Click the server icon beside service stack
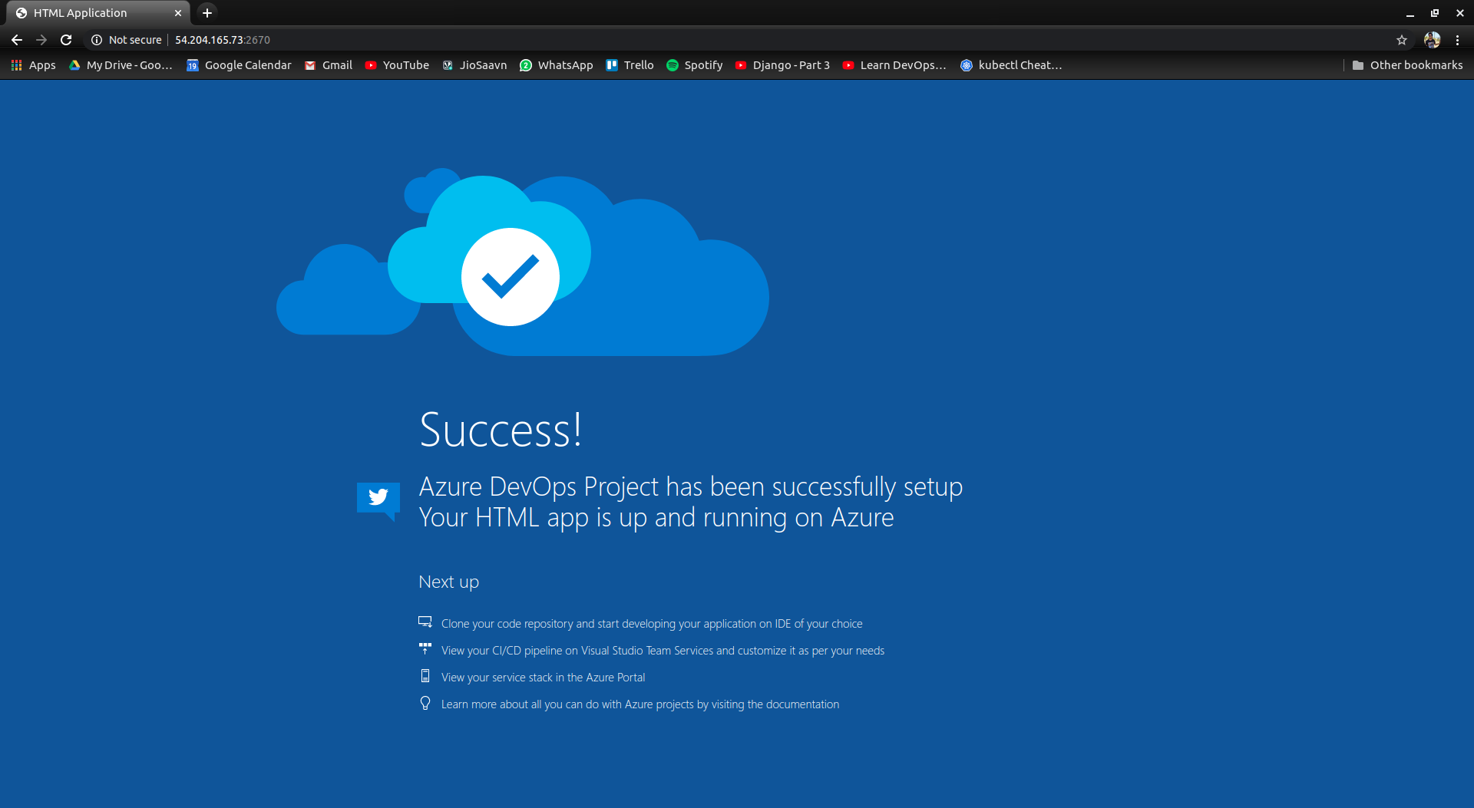Image resolution: width=1474 pixels, height=808 pixels. pos(425,676)
